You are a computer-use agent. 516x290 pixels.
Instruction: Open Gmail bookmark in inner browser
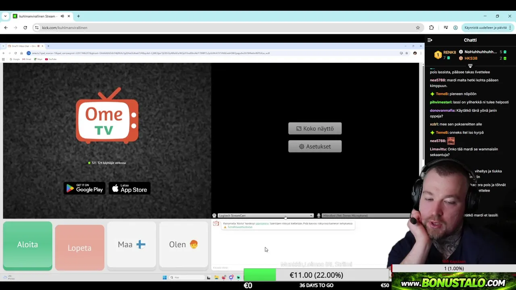point(27,59)
